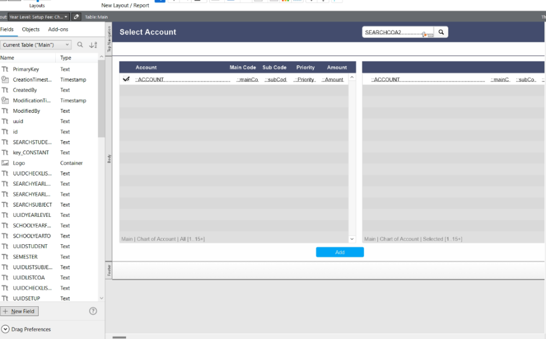
Task: Click the ModificationTimestamp field icon
Action: [5, 100]
